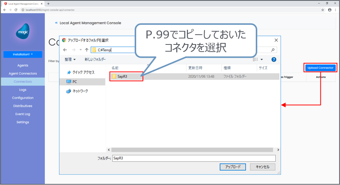This screenshot has height=185, width=340.
Task: Go to Configuration in sidebar
Action: pyautogui.click(x=23, y=98)
